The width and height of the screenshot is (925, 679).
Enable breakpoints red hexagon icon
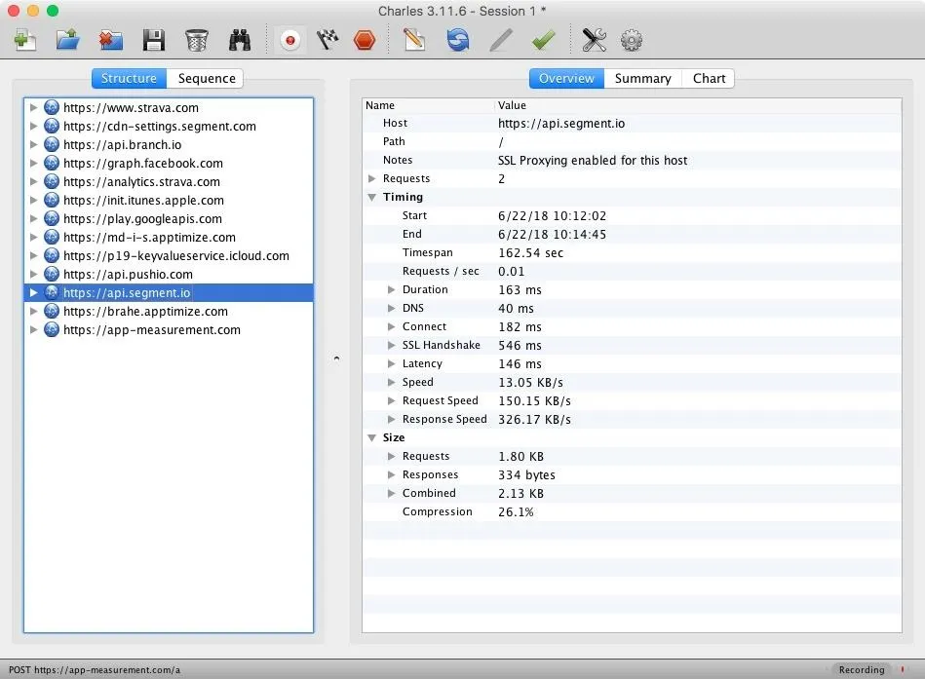(x=365, y=40)
